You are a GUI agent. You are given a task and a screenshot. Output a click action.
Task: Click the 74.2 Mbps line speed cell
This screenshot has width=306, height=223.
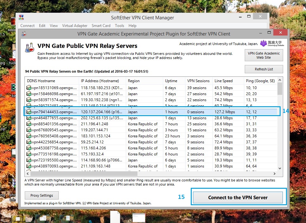click(223, 100)
